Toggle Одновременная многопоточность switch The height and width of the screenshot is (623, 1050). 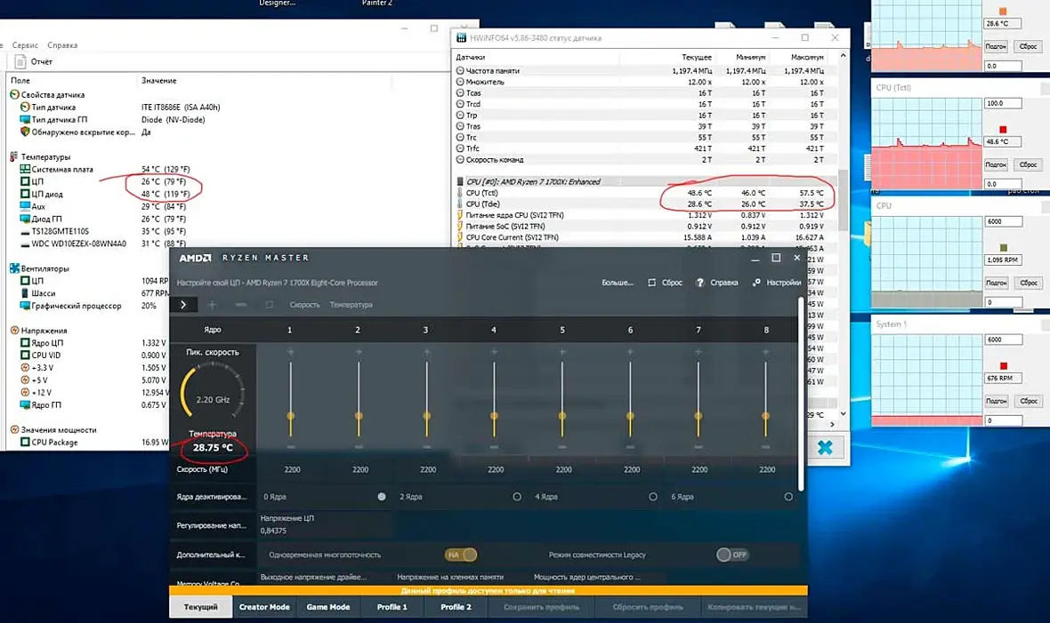point(461,555)
